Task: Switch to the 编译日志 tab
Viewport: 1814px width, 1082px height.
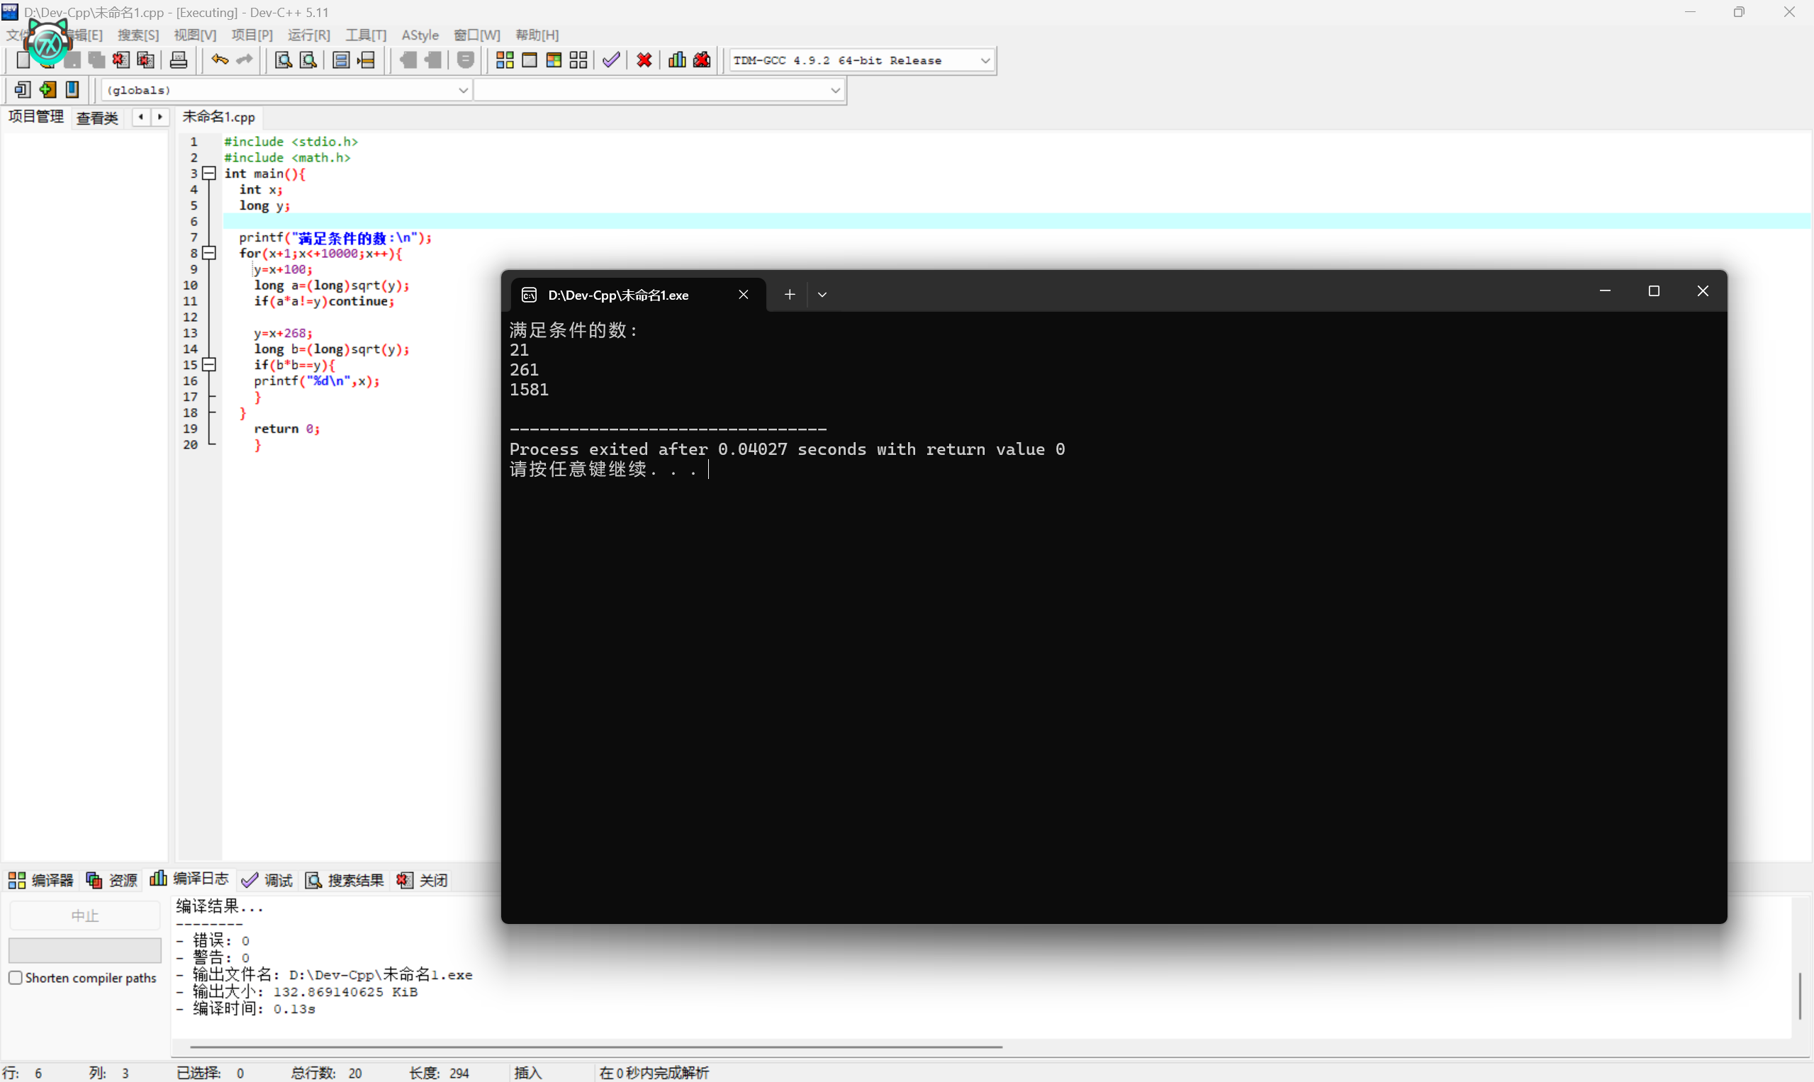Action: pyautogui.click(x=190, y=879)
